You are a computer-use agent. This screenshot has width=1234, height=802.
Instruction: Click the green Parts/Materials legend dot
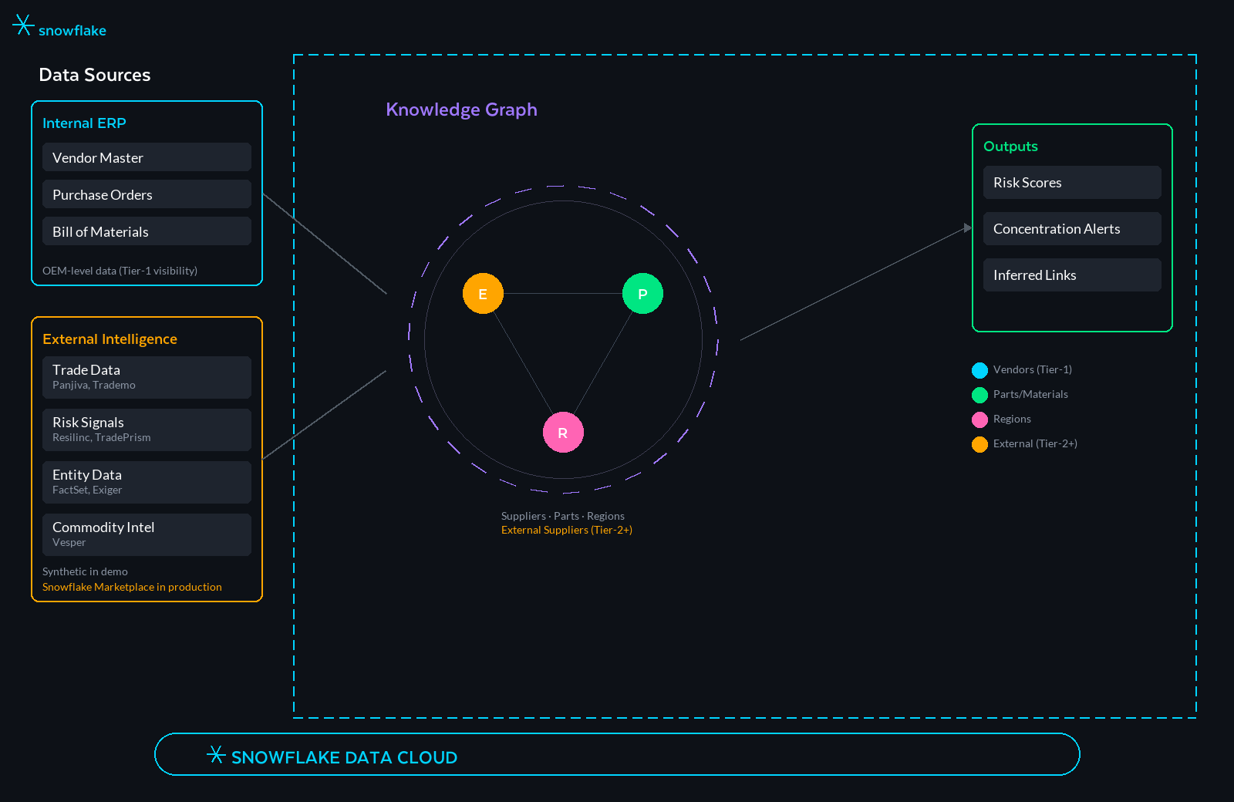[979, 395]
